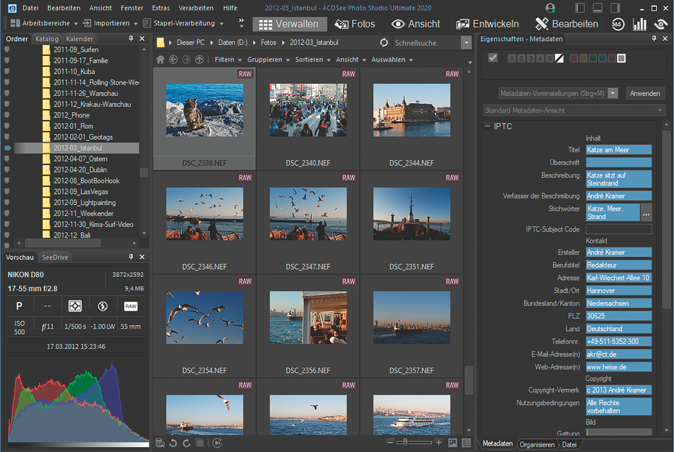Open the Filtern dropdown
The width and height of the screenshot is (674, 452).
click(x=228, y=60)
